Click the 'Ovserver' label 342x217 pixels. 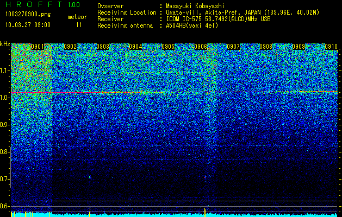pyautogui.click(x=110, y=6)
